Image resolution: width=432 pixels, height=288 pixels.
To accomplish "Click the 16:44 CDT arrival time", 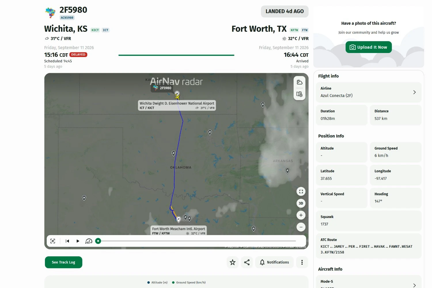I will pos(296,55).
